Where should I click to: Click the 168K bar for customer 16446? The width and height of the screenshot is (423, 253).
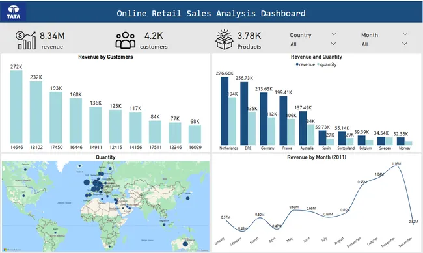coord(75,120)
